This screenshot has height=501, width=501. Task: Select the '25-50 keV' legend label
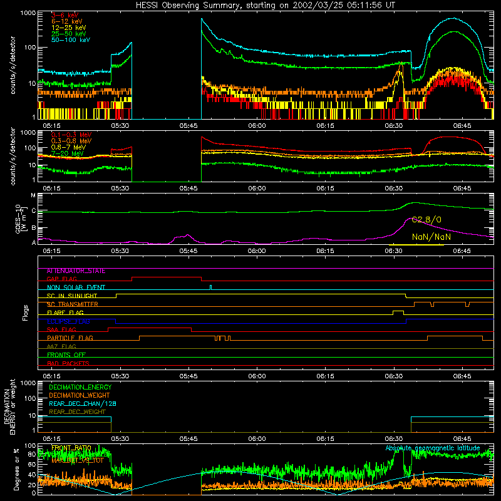(x=69, y=34)
